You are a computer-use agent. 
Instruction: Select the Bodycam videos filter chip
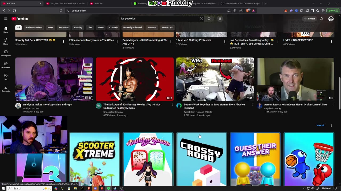pyautogui.click(x=34, y=28)
